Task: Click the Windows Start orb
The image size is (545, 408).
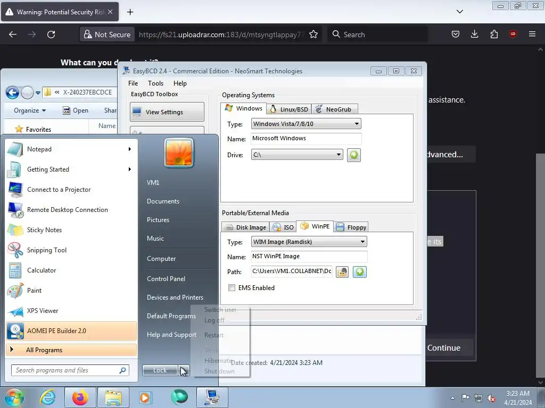Action: tap(14, 397)
